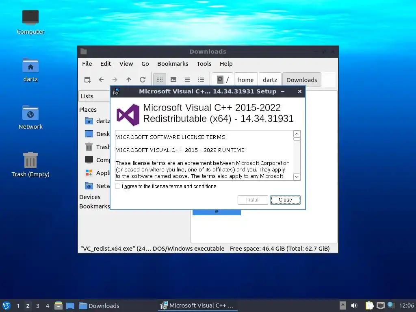Open the View menu
The height and width of the screenshot is (312, 416).
(126, 64)
